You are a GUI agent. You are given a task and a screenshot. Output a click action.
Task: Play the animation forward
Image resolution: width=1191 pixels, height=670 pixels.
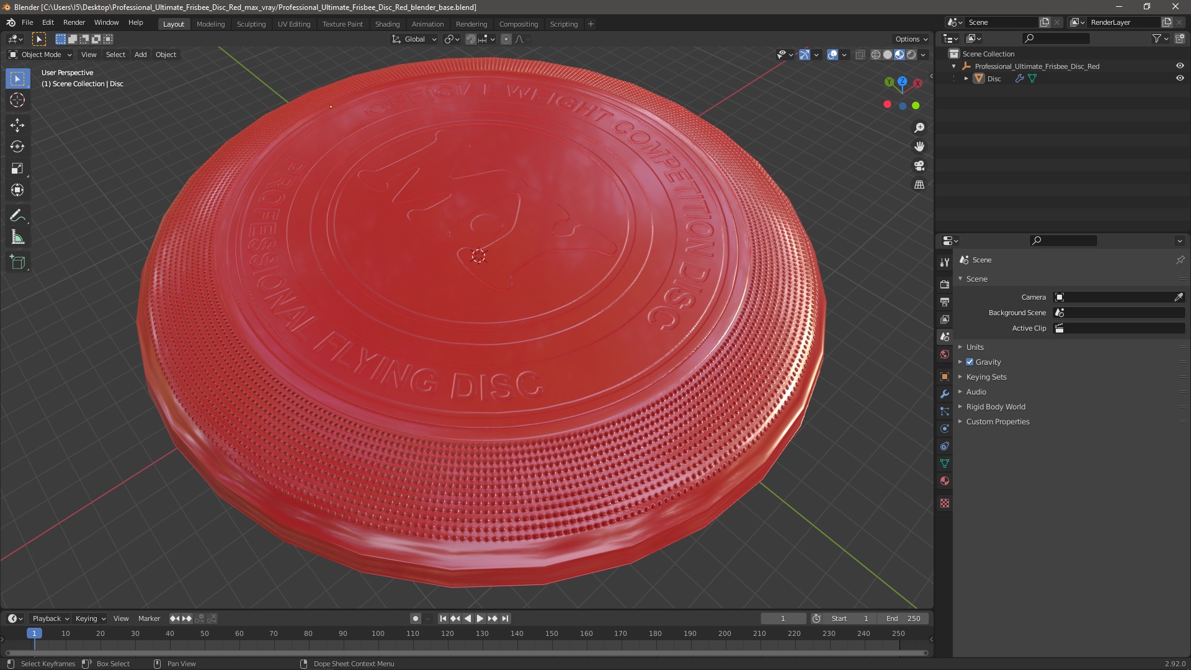pyautogui.click(x=480, y=619)
